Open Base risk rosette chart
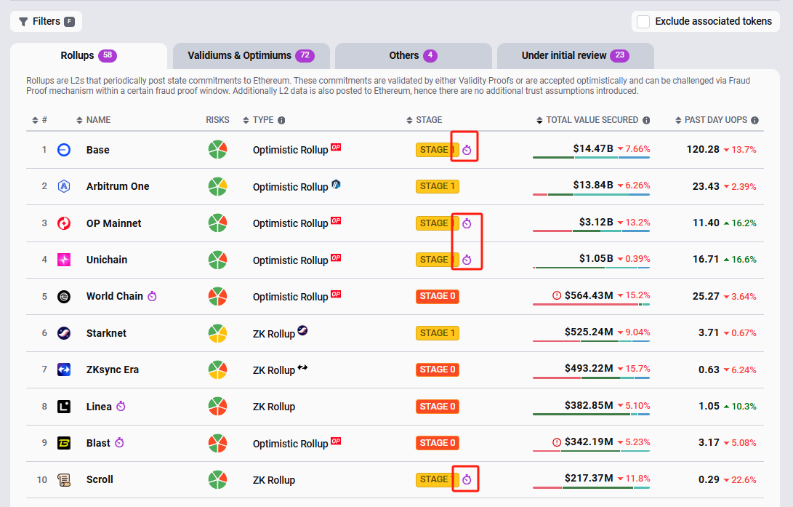The height and width of the screenshot is (507, 793). click(217, 149)
